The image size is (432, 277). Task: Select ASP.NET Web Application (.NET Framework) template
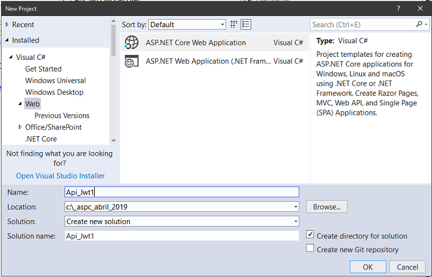pyautogui.click(x=215, y=61)
